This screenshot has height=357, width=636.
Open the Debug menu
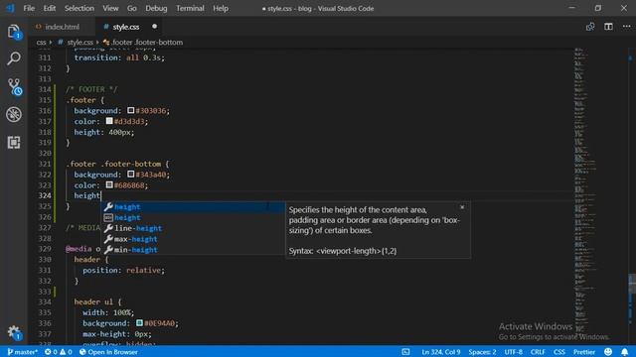click(x=156, y=8)
